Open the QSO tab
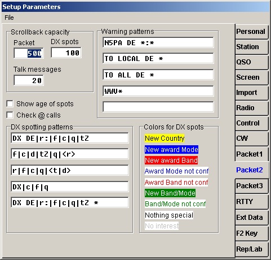This screenshot has width=271, height=260. 251,62
